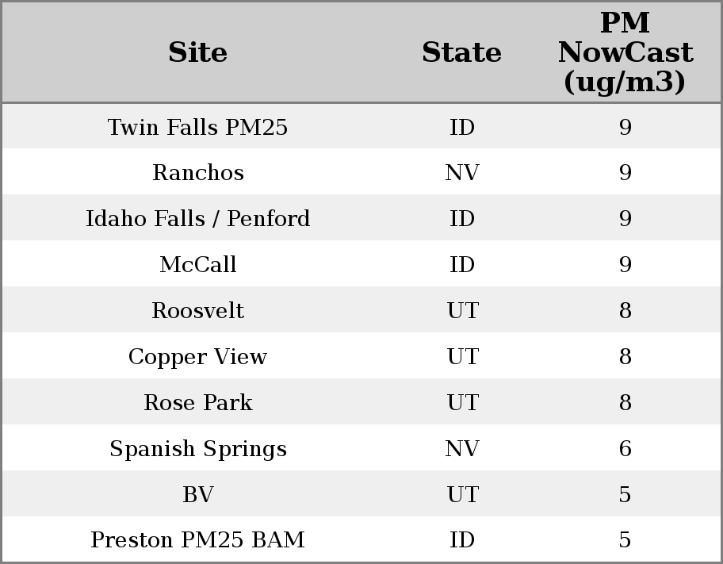Select the Ranchos site name

tap(197, 173)
